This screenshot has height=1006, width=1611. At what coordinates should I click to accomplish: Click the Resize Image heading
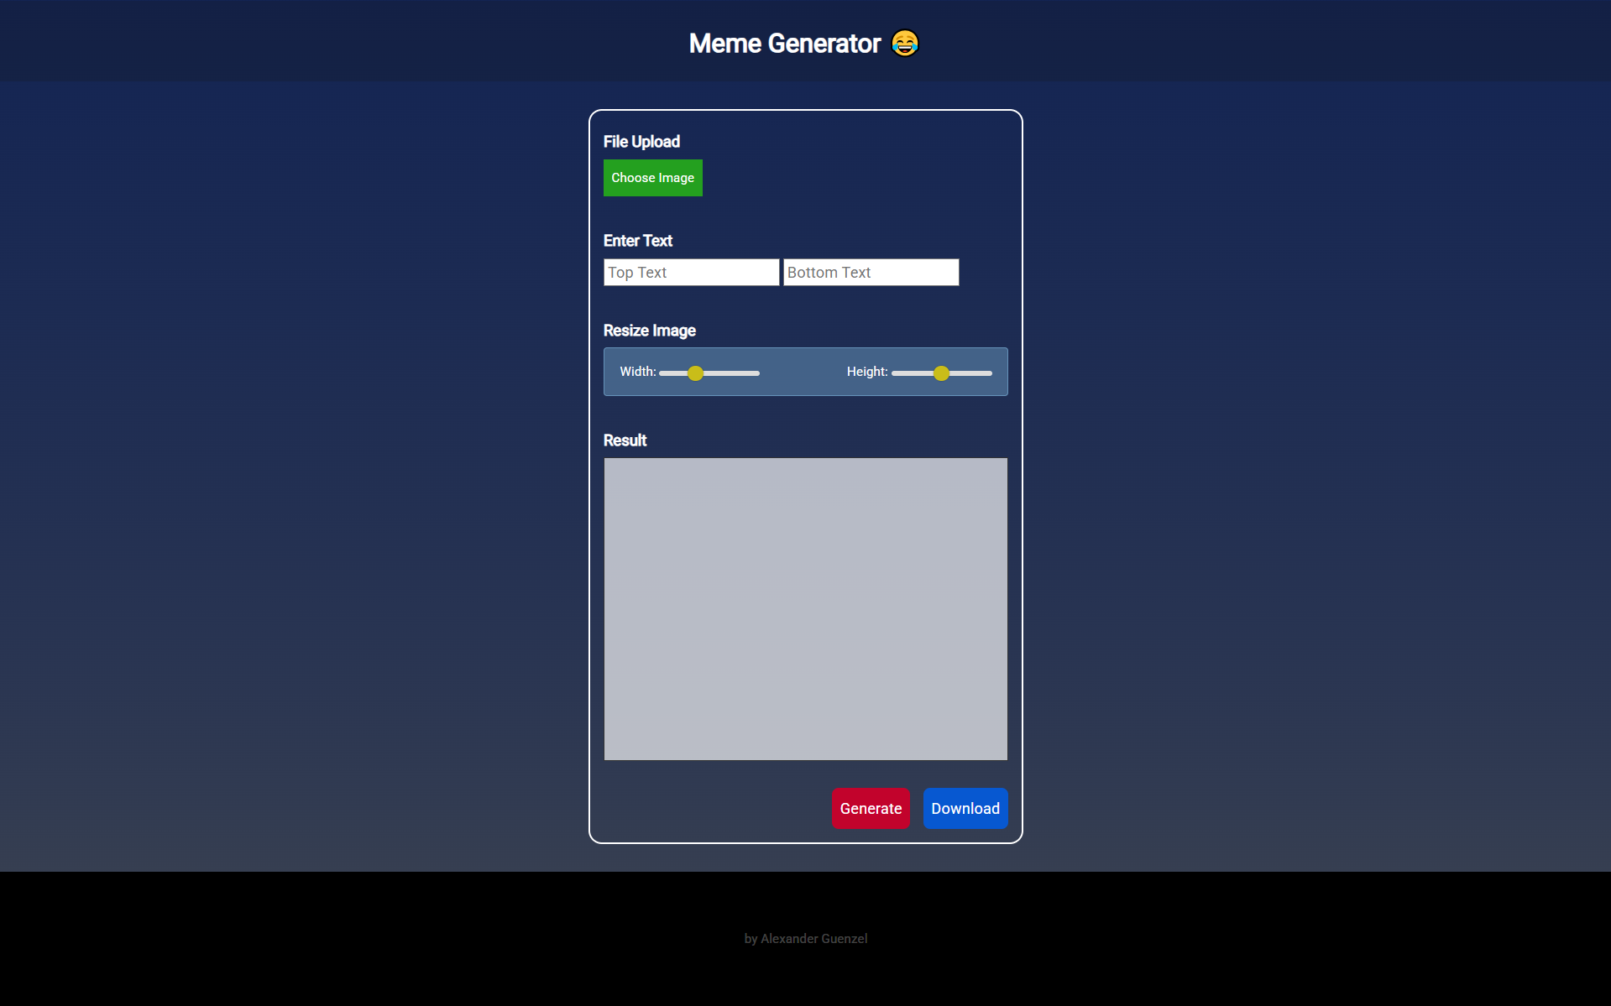(x=649, y=331)
